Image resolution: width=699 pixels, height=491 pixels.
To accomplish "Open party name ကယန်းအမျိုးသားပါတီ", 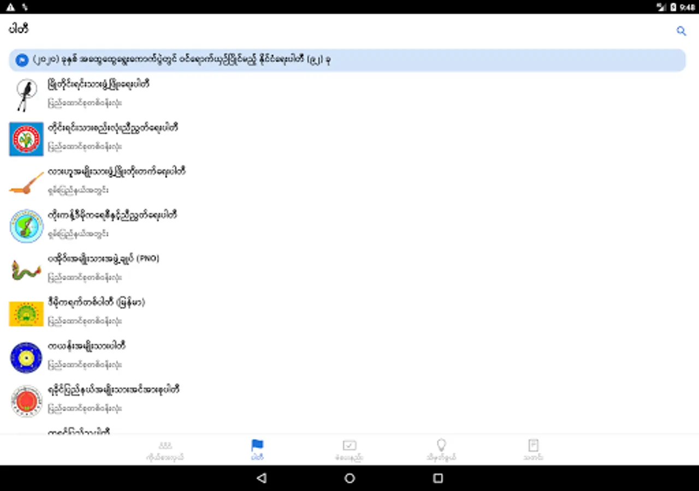I will (87, 346).
